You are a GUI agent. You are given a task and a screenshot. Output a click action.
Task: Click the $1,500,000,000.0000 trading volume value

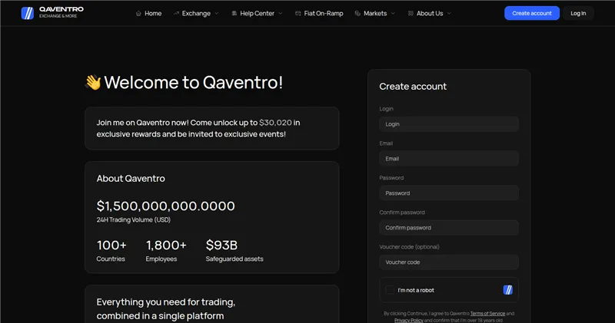(x=165, y=206)
